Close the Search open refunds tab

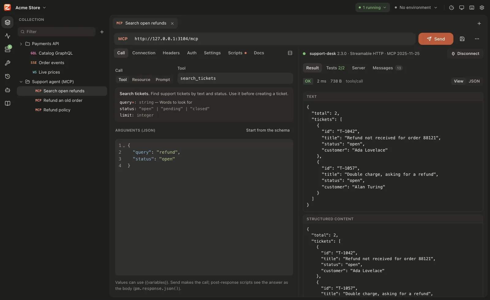[x=172, y=23]
